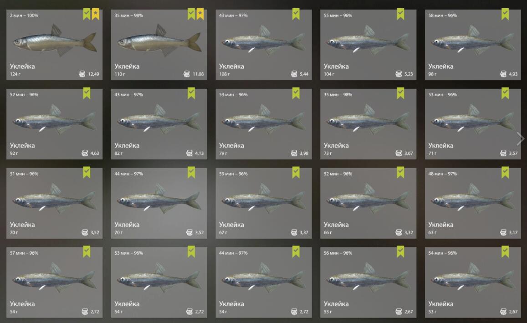Click the star trophy badge on the 124 г Уклейка
This screenshot has height=323, width=527.
click(x=96, y=15)
